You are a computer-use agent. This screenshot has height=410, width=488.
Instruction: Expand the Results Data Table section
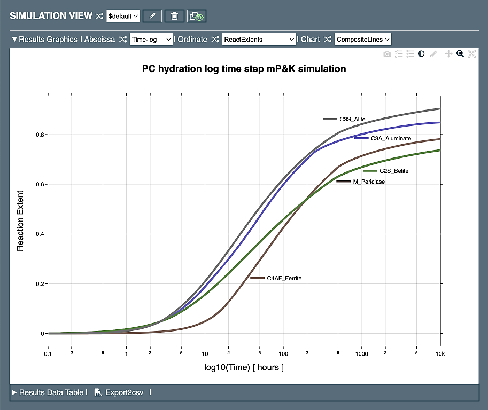15,392
